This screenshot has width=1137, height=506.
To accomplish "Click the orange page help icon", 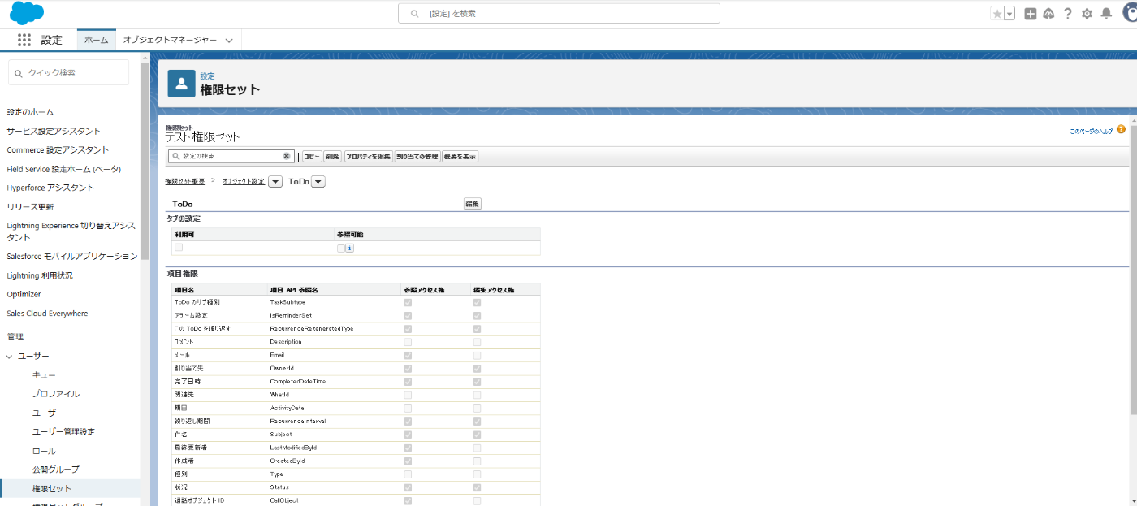I will tap(1121, 129).
